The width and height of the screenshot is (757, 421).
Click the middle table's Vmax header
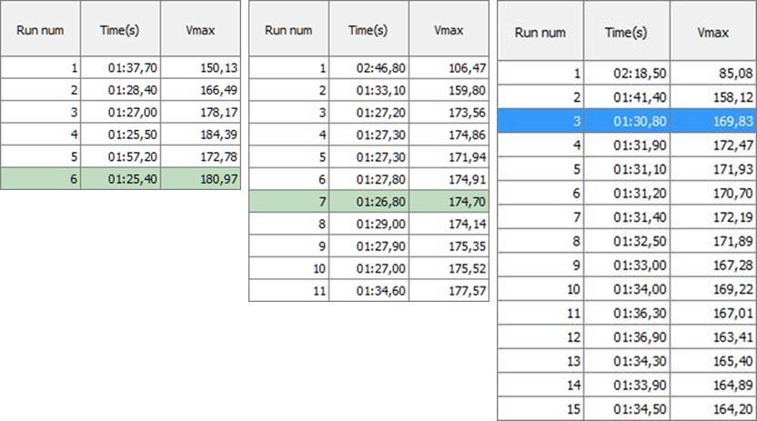point(449,29)
